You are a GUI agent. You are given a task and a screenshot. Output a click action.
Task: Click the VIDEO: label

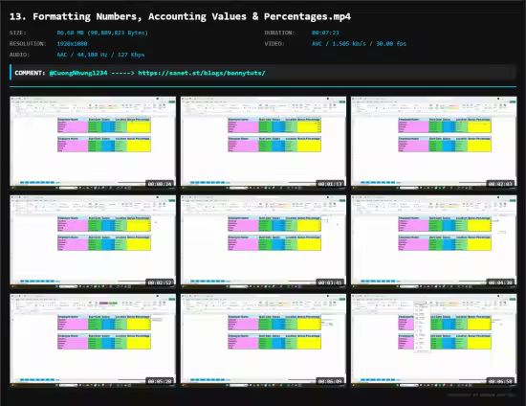(274, 44)
